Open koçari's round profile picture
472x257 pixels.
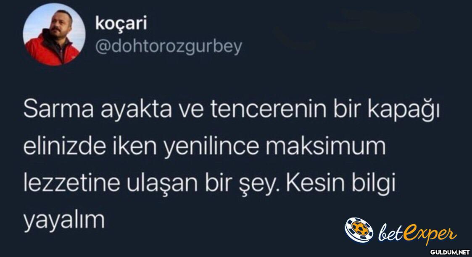[54, 34]
